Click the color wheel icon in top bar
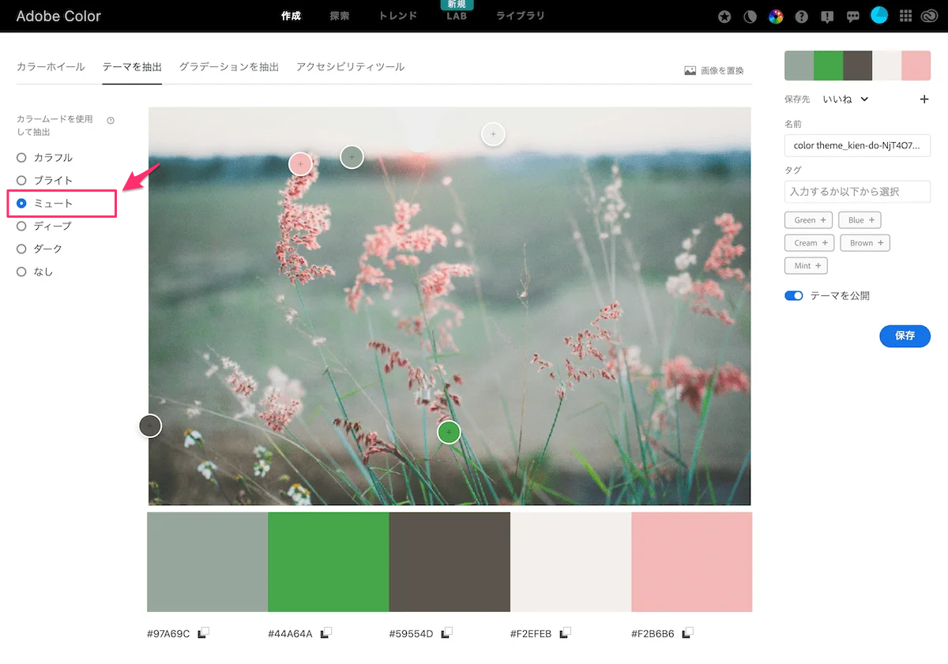Image resolution: width=948 pixels, height=664 pixels. [x=776, y=16]
